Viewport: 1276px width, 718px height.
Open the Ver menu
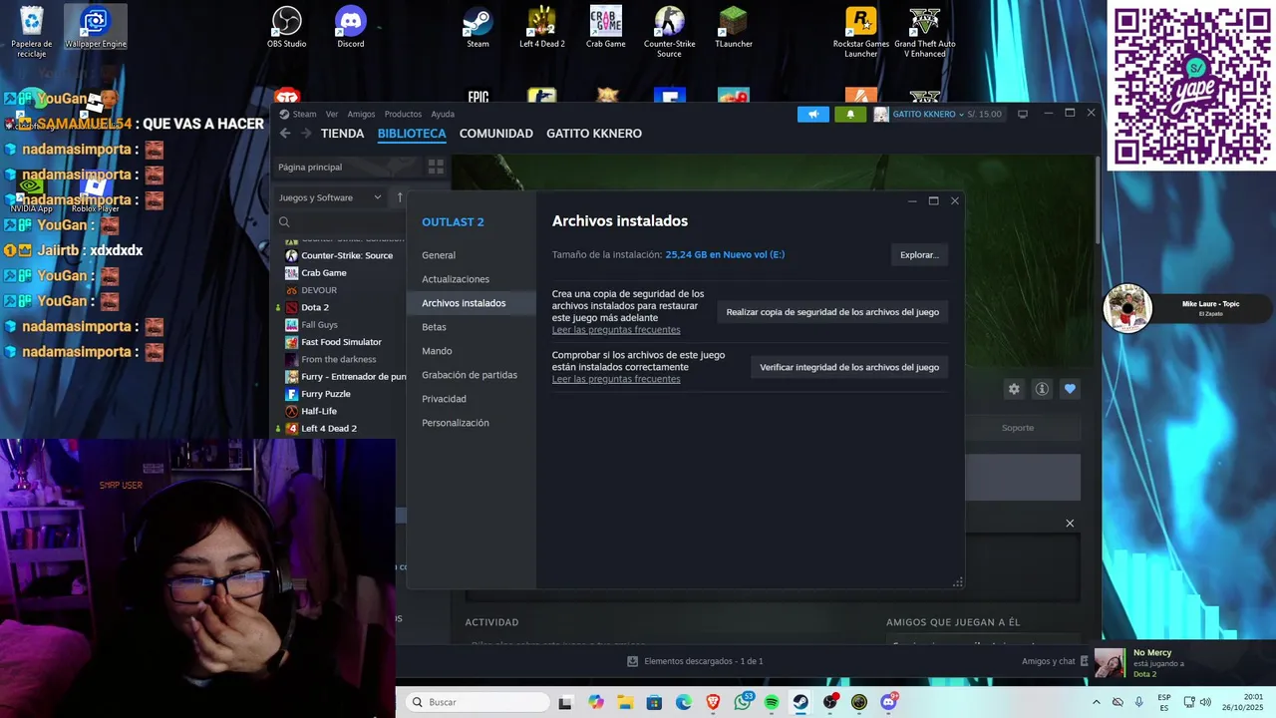(332, 114)
